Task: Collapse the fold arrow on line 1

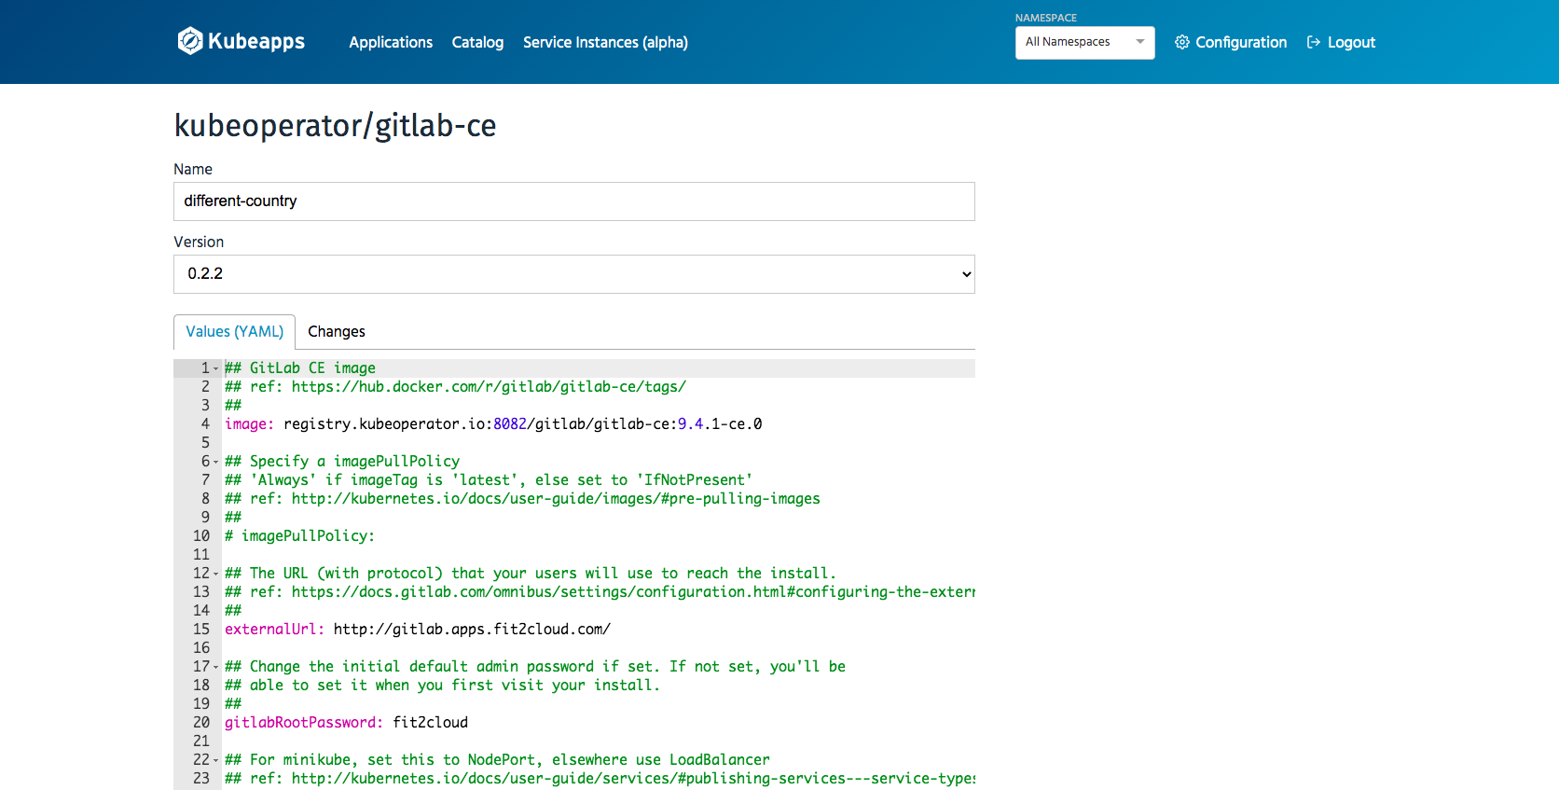Action: tap(216, 368)
